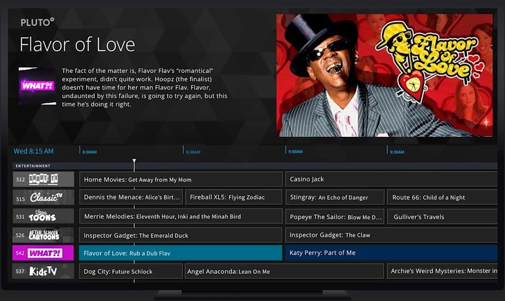This screenshot has height=301, width=505.
Task: Select the Entertainment category header
Action: pyautogui.click(x=33, y=166)
